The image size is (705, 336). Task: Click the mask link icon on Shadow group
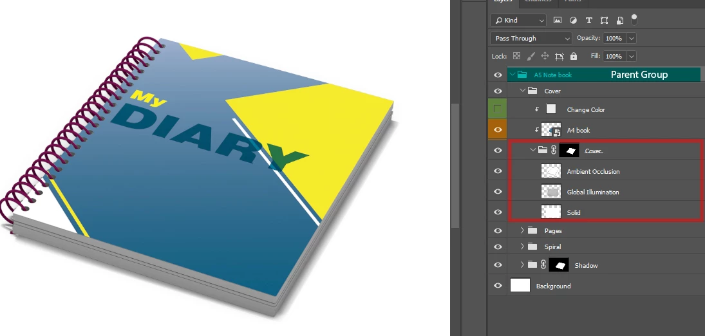pyautogui.click(x=543, y=265)
